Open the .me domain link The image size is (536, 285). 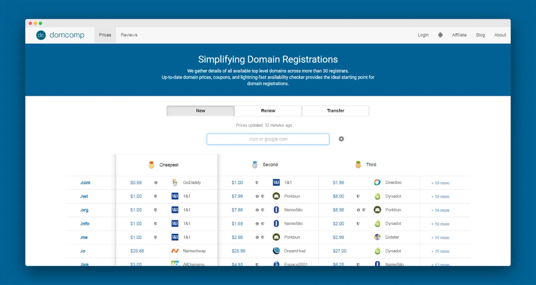pos(84,237)
